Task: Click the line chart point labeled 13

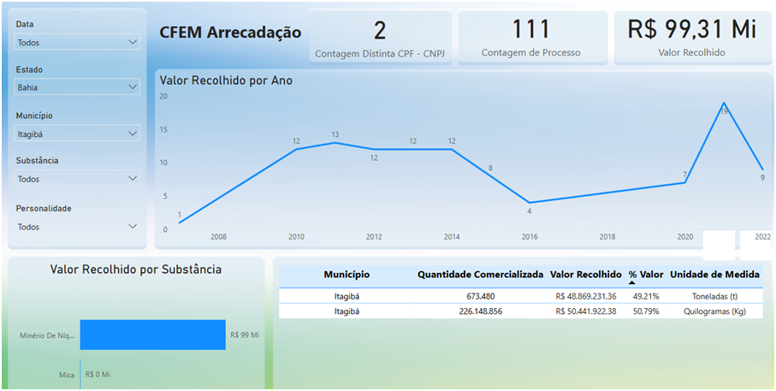Action: pyautogui.click(x=335, y=142)
